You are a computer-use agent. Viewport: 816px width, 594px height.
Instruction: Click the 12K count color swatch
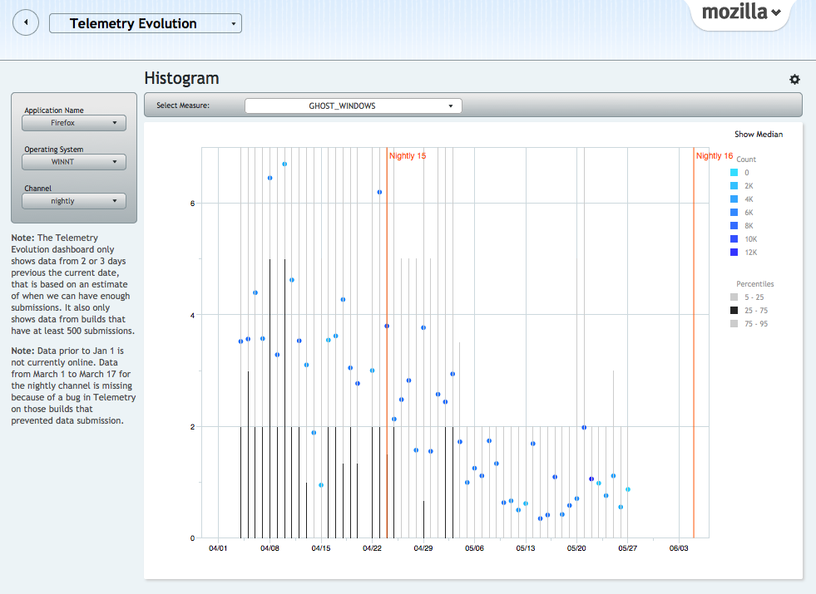(x=734, y=253)
